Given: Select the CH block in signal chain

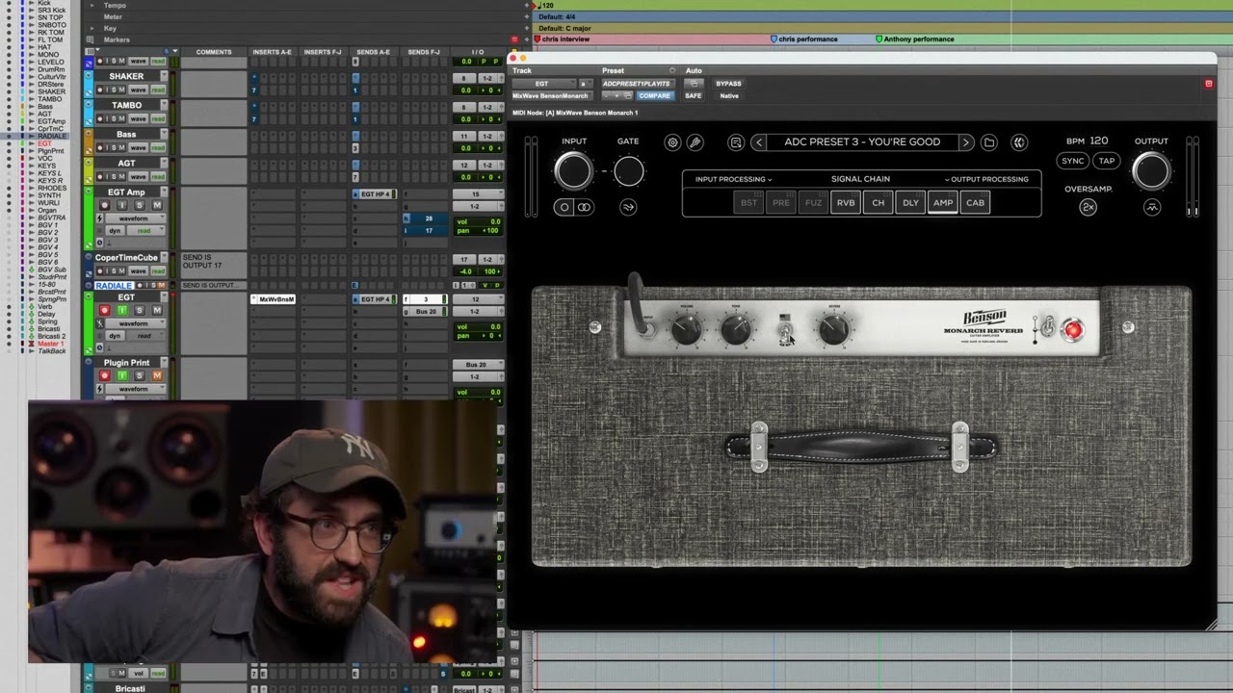Looking at the screenshot, I should pyautogui.click(x=879, y=202).
